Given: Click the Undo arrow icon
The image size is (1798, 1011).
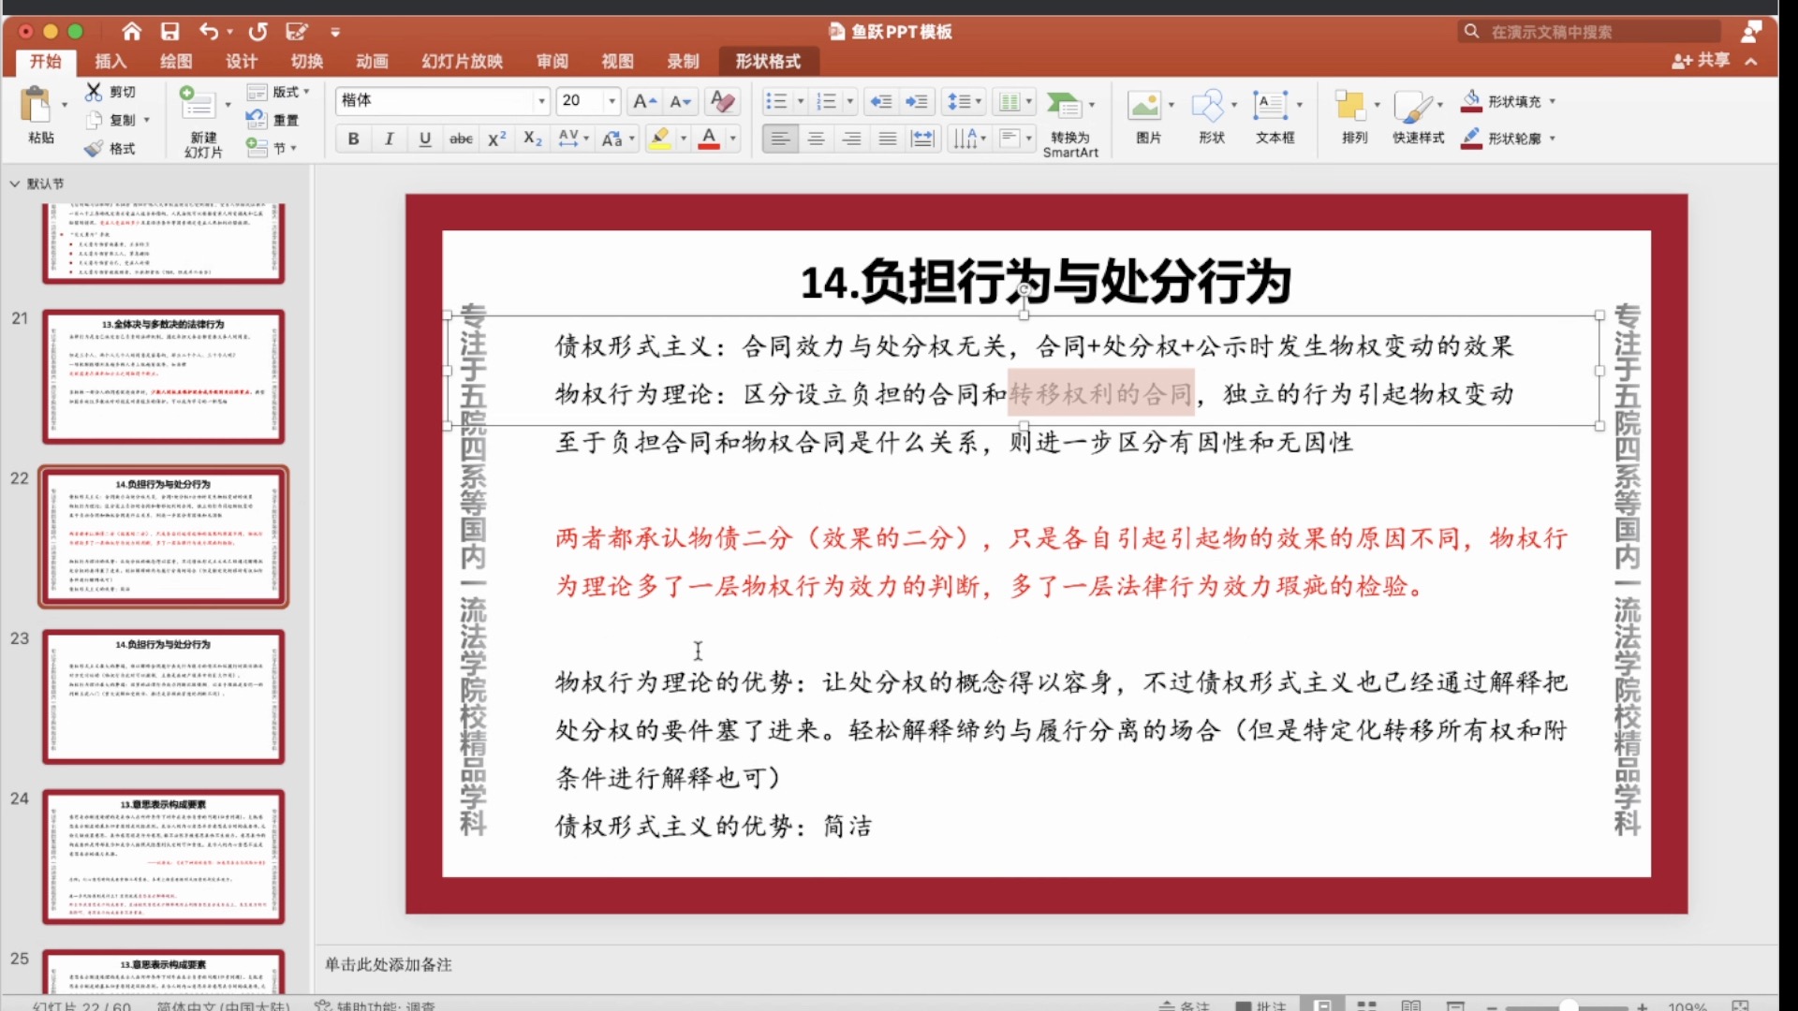Looking at the screenshot, I should (209, 32).
